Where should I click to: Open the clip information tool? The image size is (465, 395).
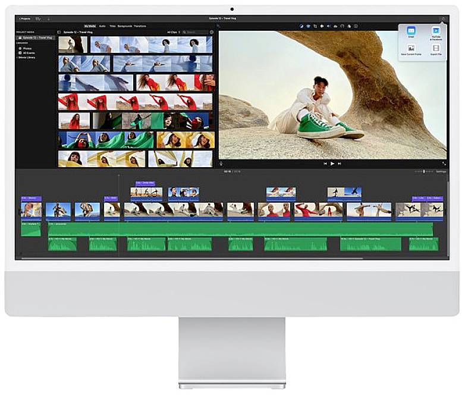coord(356,26)
